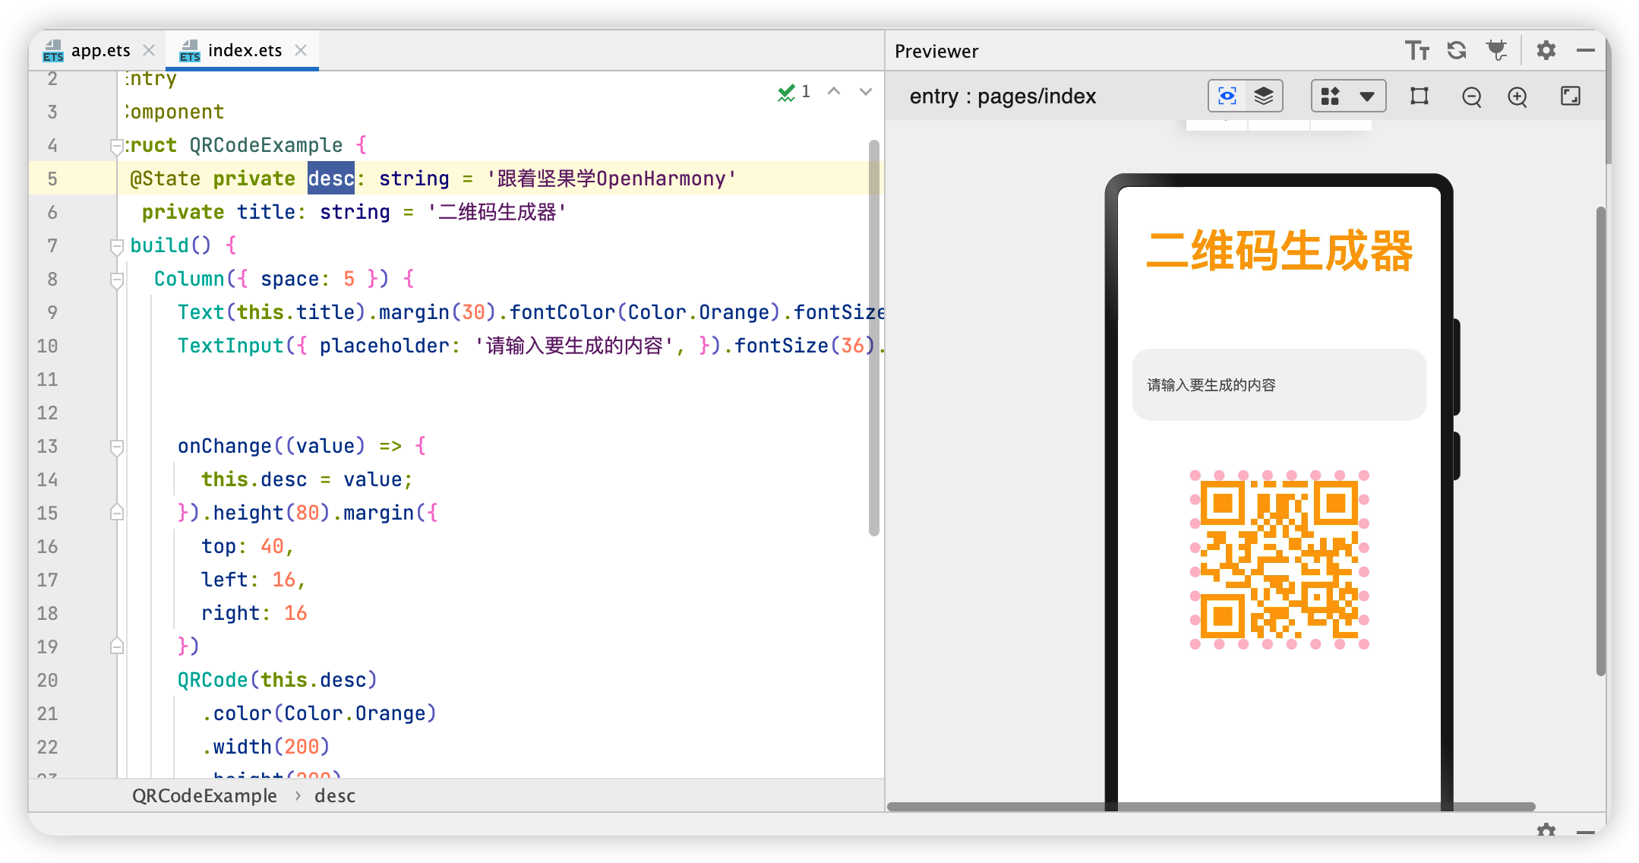Click the this.desc = value; line
Image resolution: width=1639 pixels, height=863 pixels.
(x=307, y=479)
